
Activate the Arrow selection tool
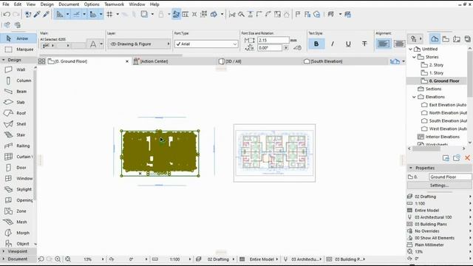point(18,38)
